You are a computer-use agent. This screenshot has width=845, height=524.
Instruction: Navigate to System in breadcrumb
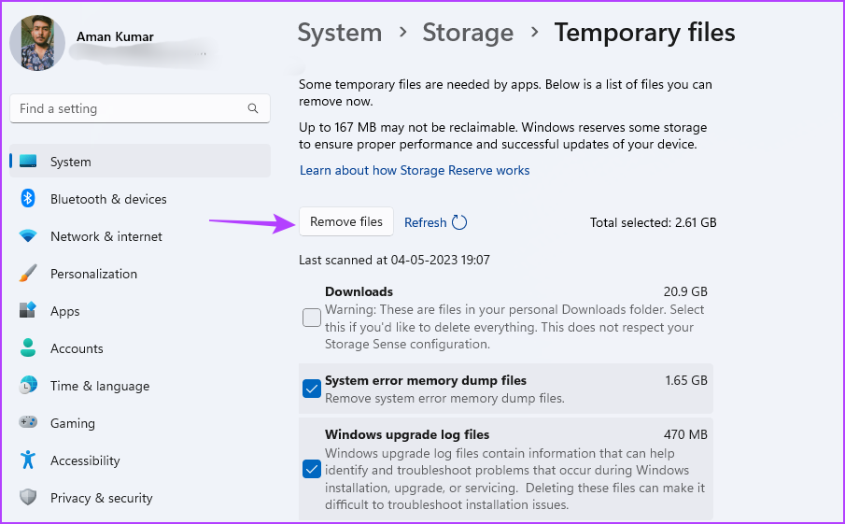click(x=340, y=33)
